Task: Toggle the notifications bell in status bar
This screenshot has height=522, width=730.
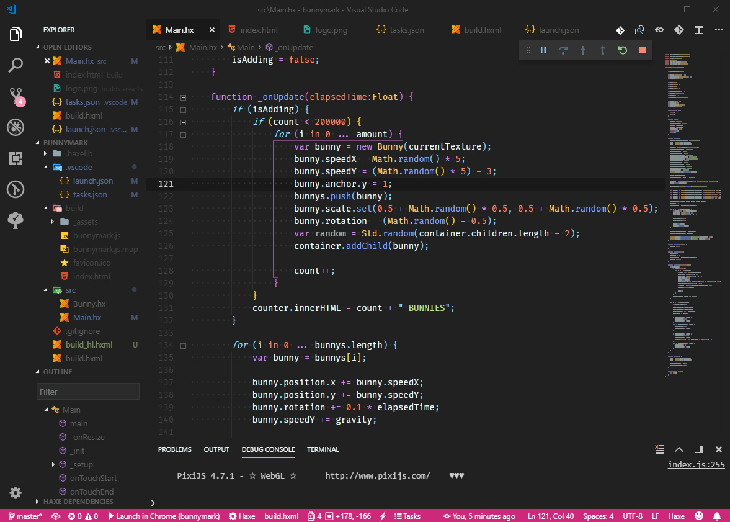Action: point(718,516)
